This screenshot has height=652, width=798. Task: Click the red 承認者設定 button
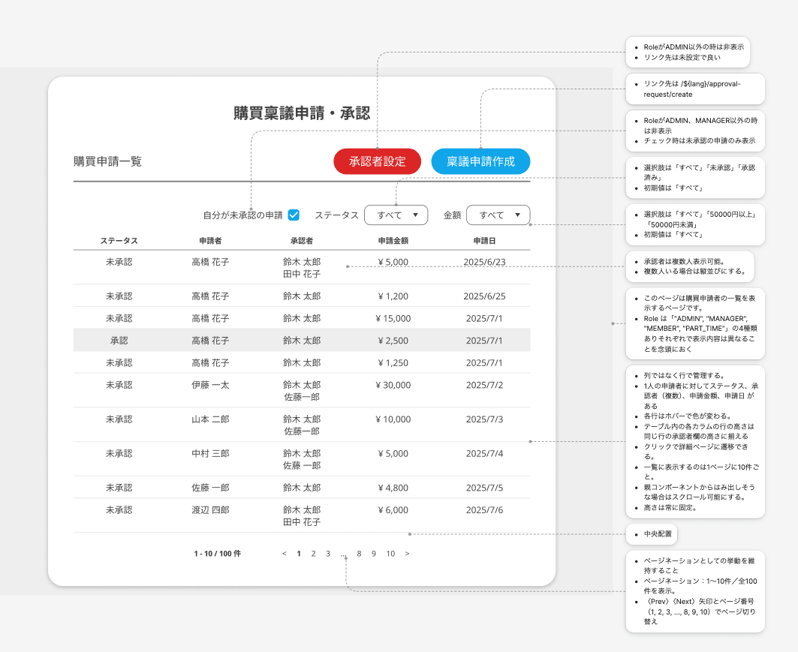coord(377,162)
